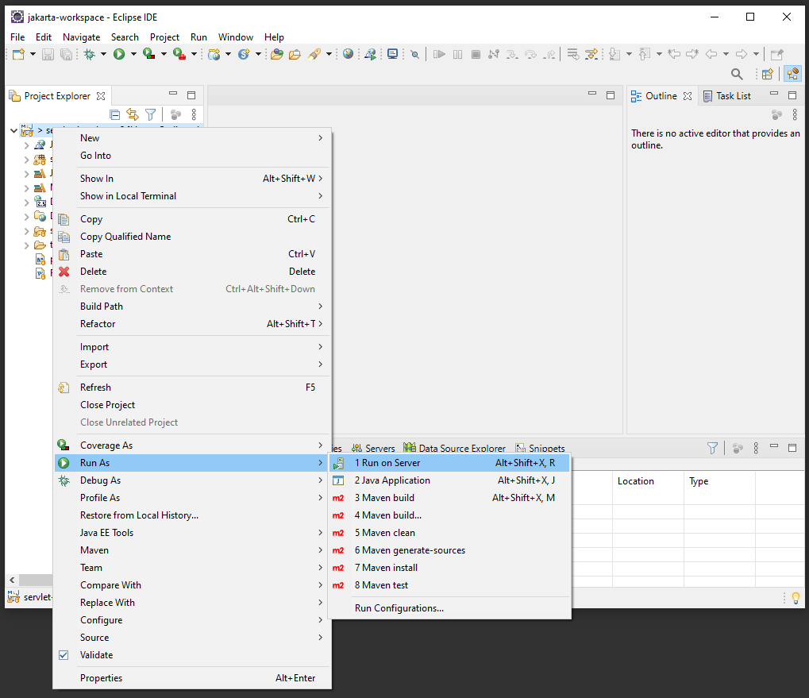Switch to the Task List tab
The width and height of the screenshot is (809, 698).
coord(732,96)
